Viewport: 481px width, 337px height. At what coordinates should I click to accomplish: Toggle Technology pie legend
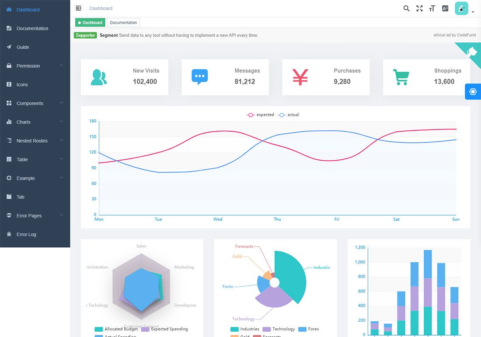(279, 329)
